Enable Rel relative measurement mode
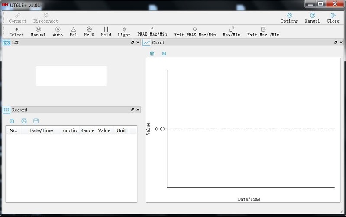The image size is (346, 217). pyautogui.click(x=73, y=29)
